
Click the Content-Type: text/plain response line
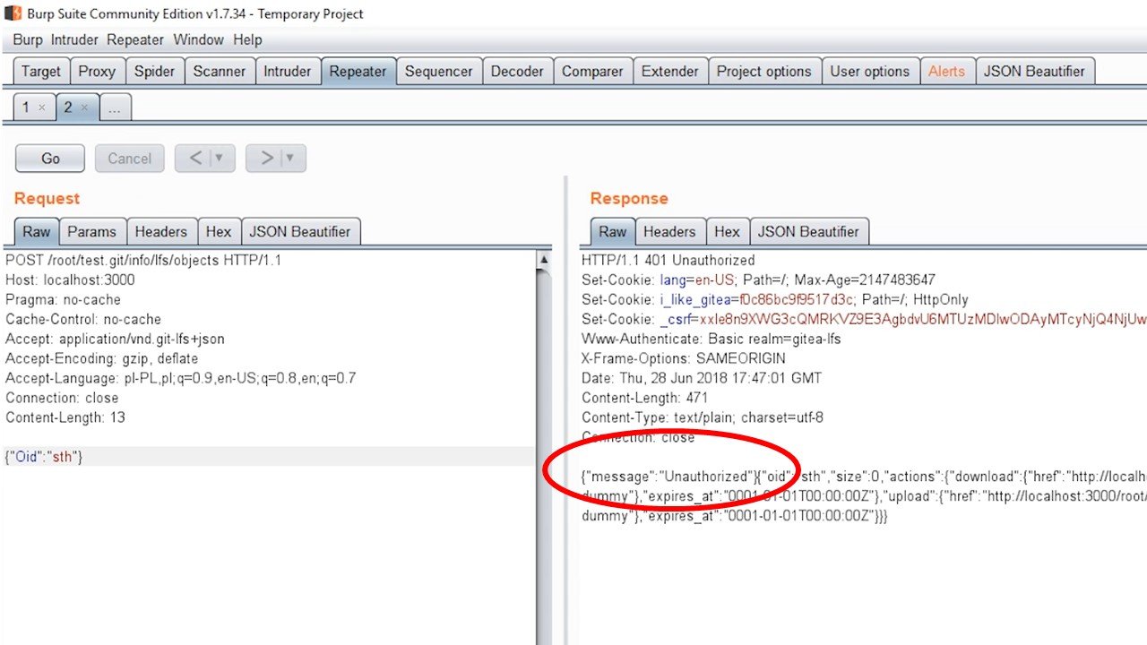tap(702, 418)
